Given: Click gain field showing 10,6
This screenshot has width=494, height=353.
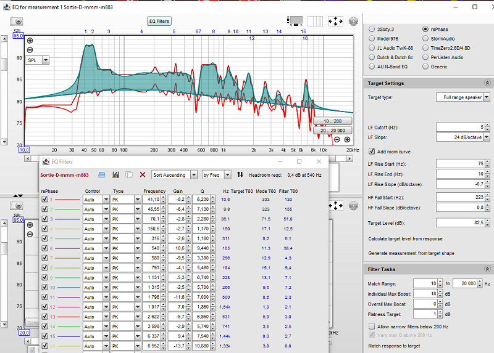Looking at the screenshot, I should tap(177, 248).
